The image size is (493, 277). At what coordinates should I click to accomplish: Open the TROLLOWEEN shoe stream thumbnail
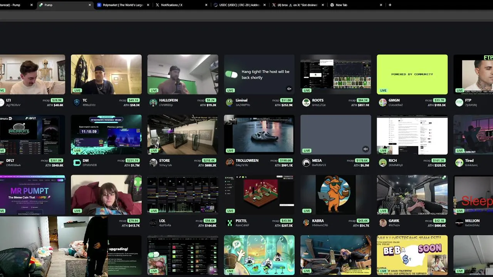259,135
